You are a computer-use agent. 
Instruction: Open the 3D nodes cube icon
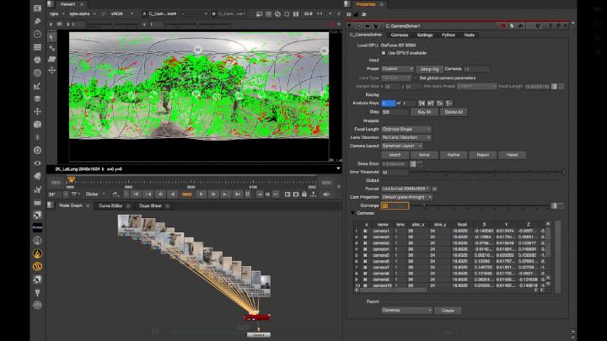(x=38, y=124)
